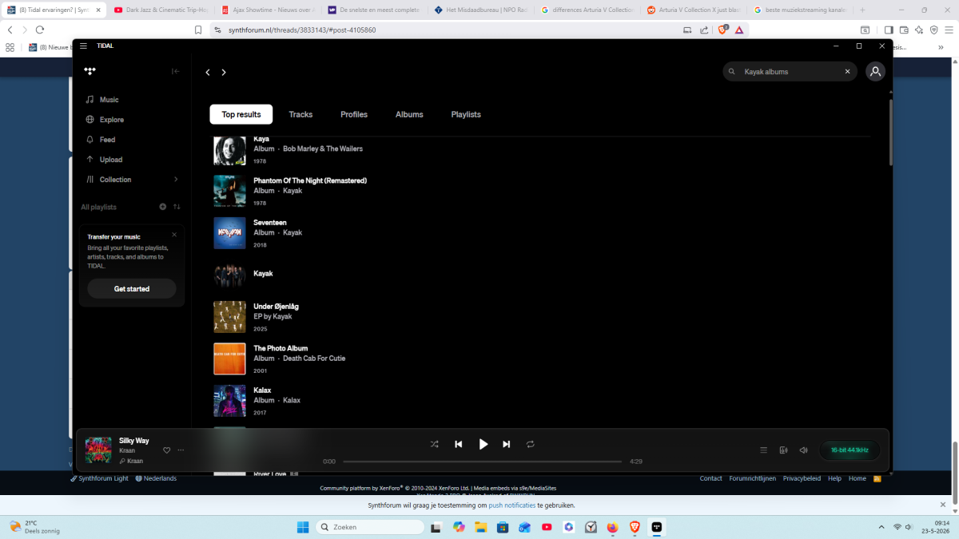Image resolution: width=959 pixels, height=539 pixels.
Task: Open Phantom Of The Night (Remastered) album
Action: 310,180
